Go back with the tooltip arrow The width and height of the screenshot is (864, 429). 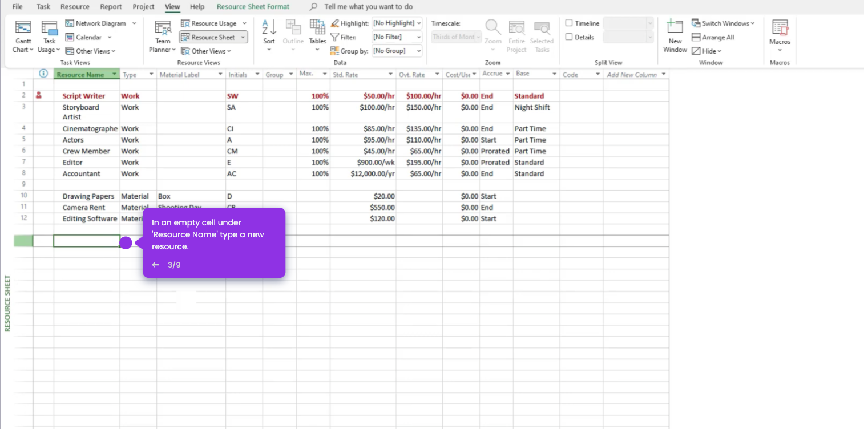tap(155, 265)
